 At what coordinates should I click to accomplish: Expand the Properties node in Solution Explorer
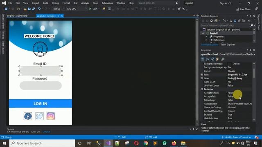206,36
